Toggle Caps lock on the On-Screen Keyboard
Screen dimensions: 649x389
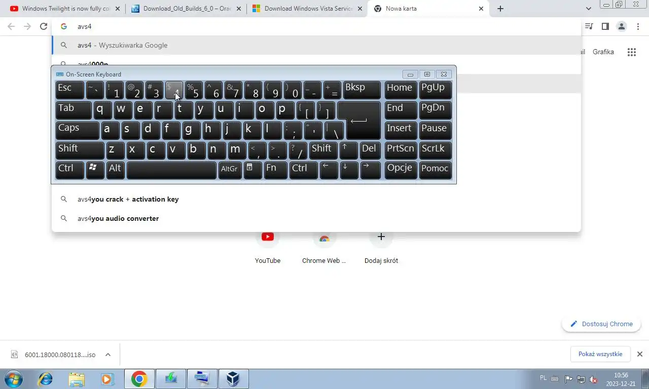tap(77, 130)
